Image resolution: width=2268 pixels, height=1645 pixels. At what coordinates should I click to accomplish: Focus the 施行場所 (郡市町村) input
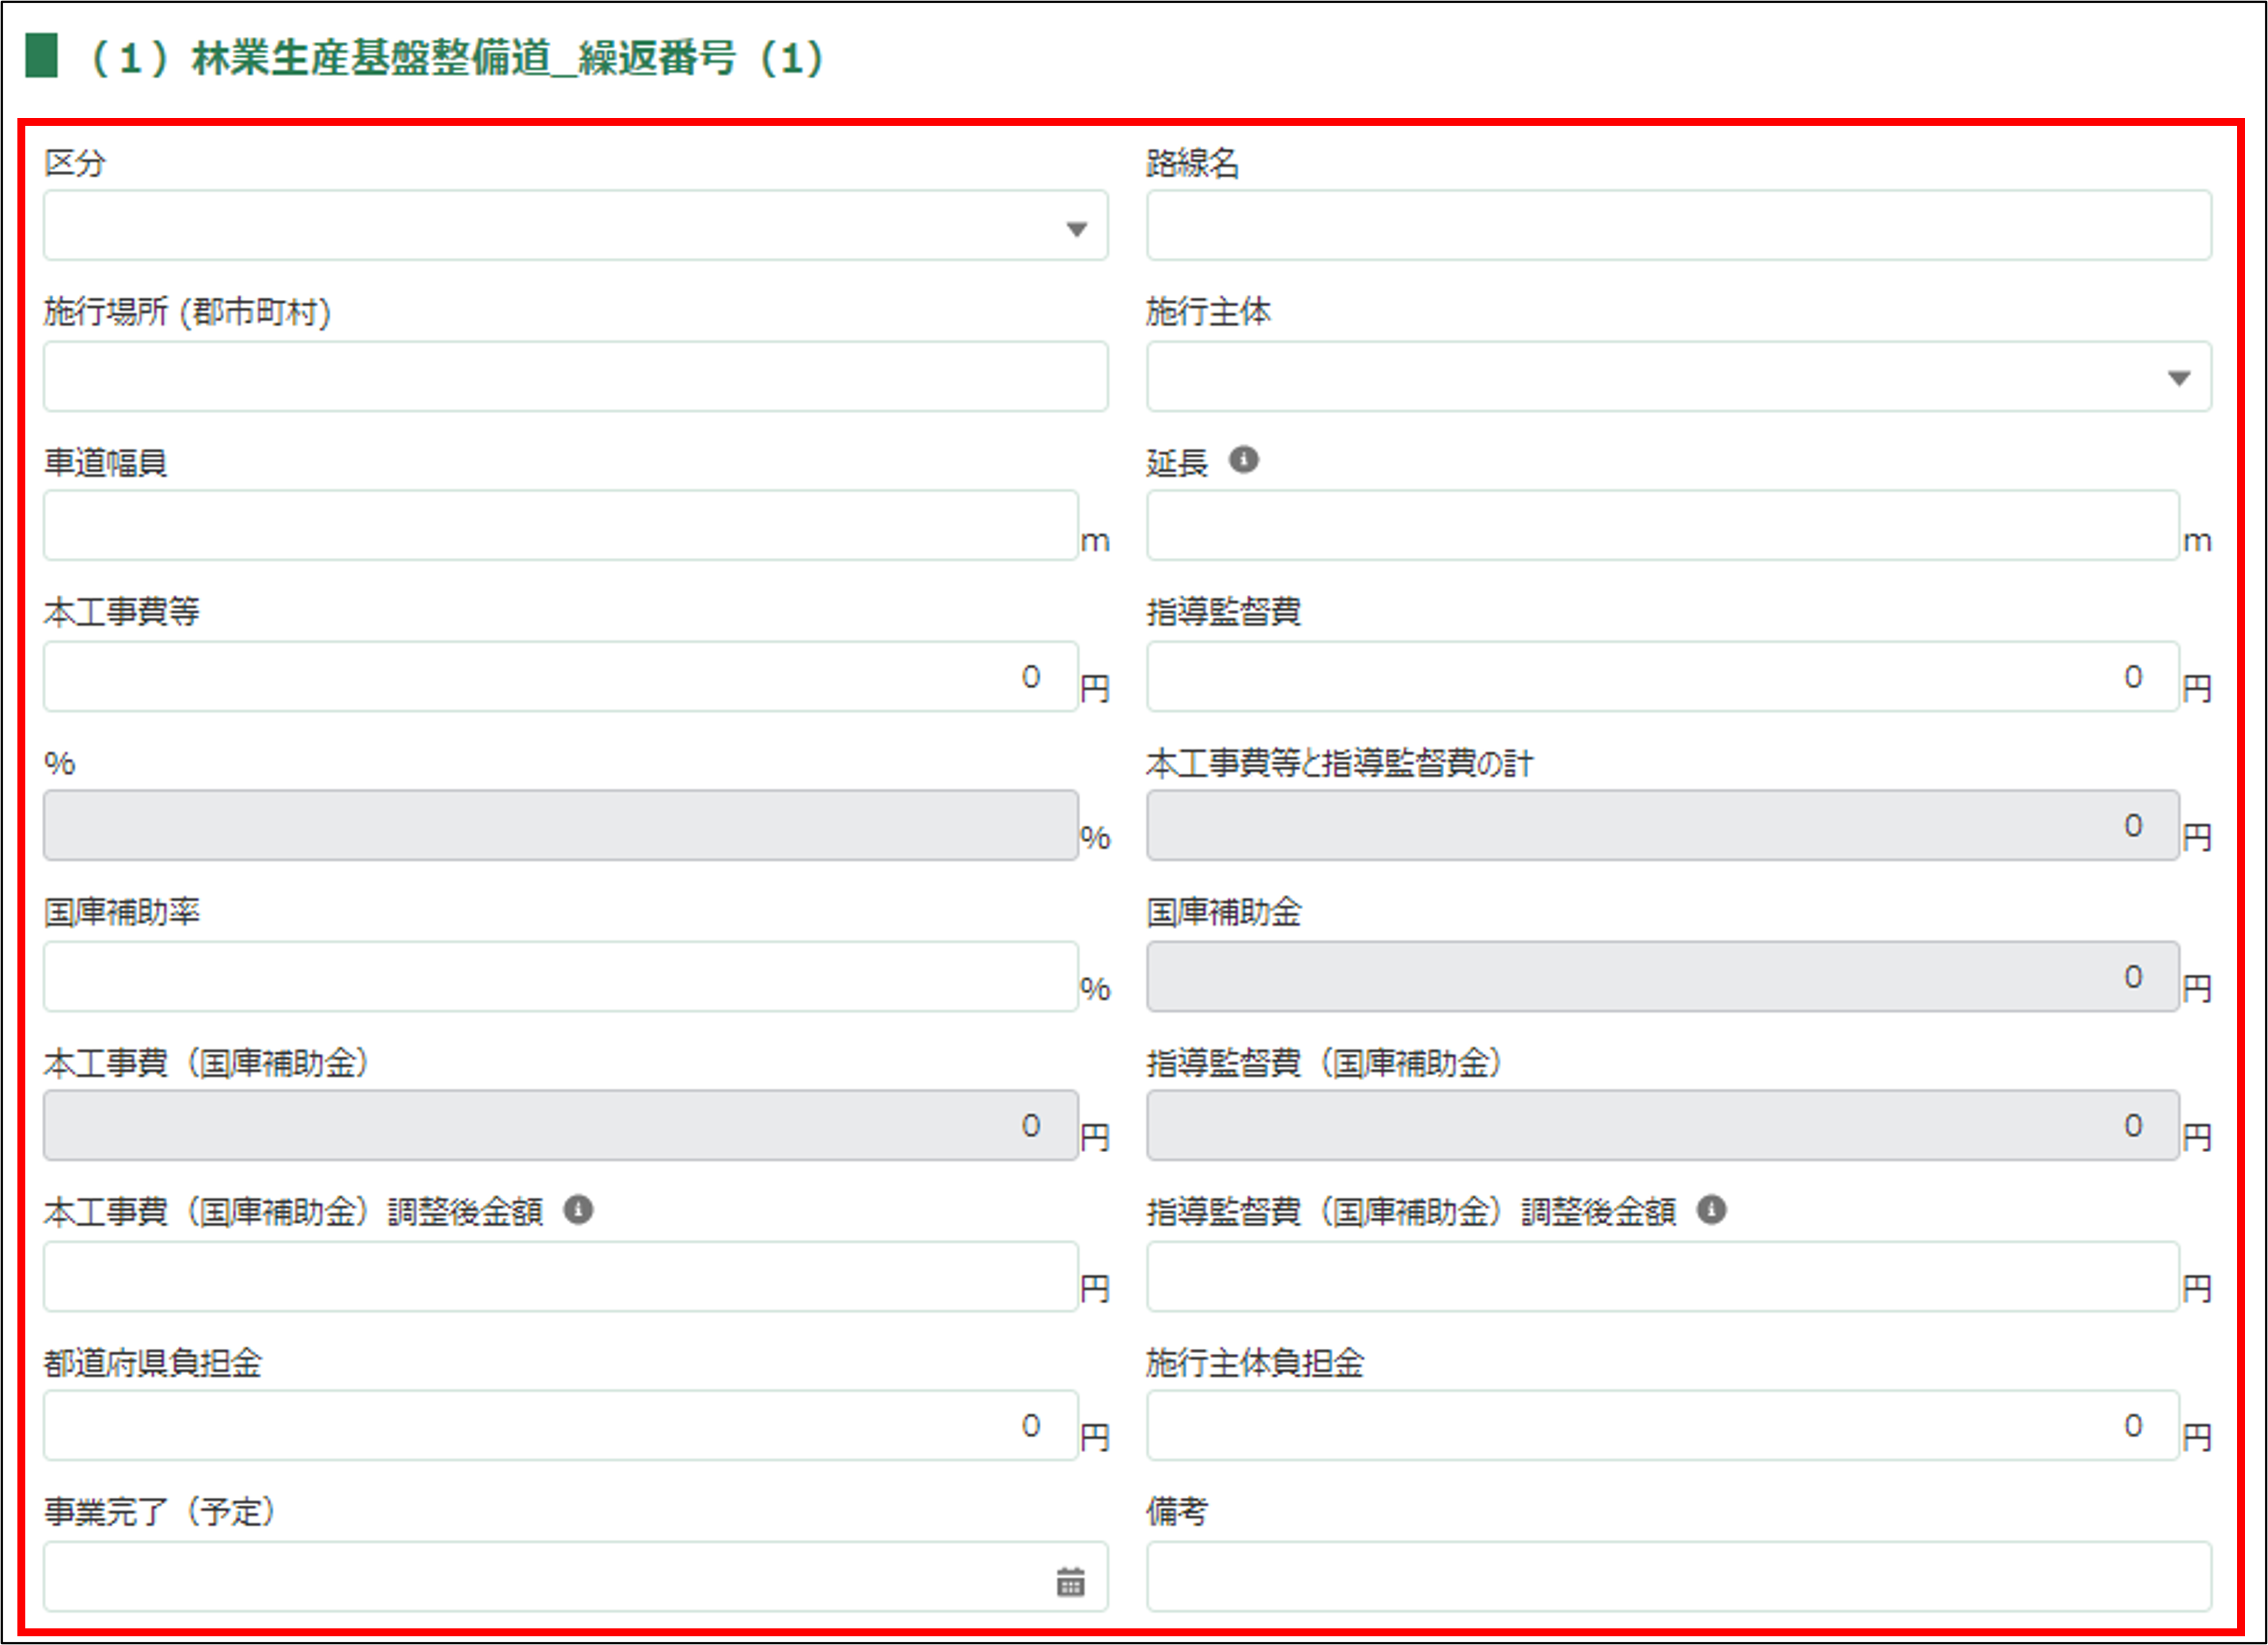(574, 377)
